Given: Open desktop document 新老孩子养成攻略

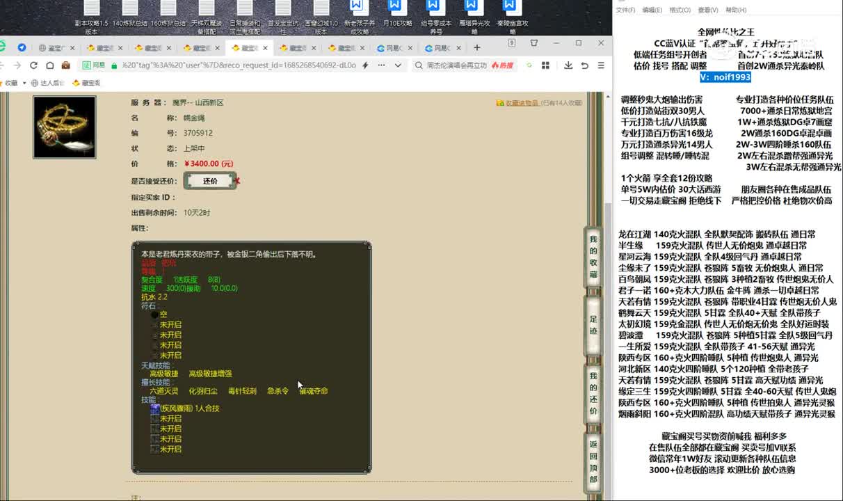Looking at the screenshot, I should 359,17.
